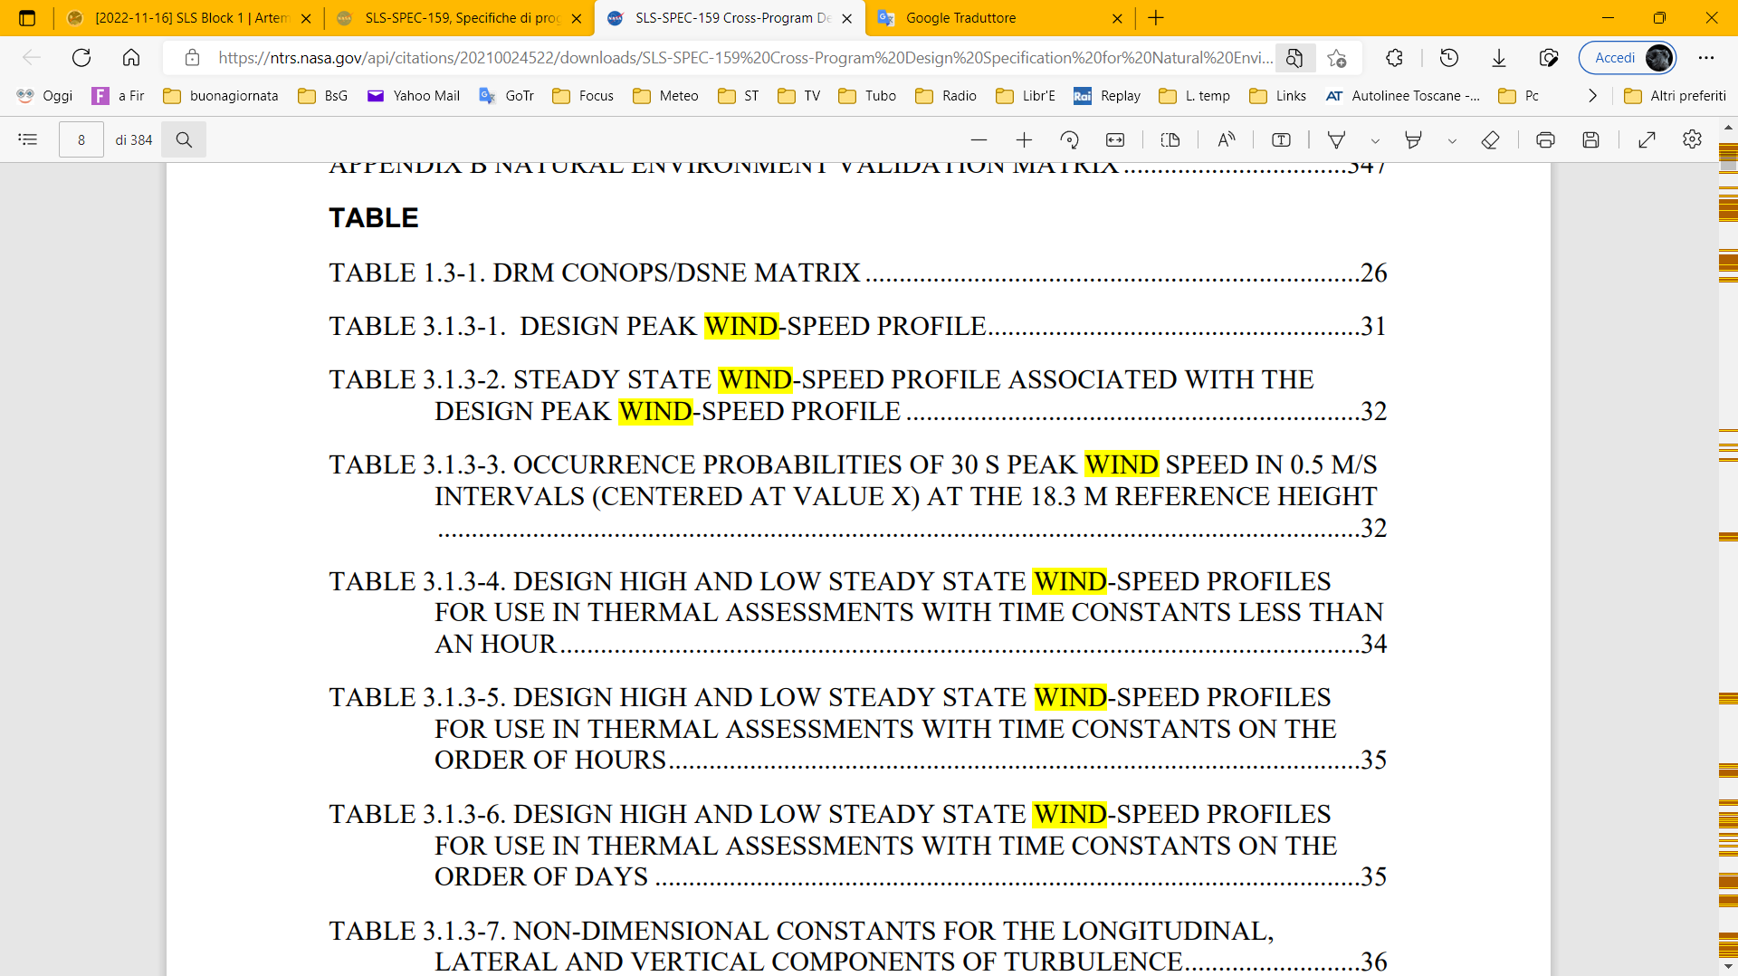
Task: Switch to SLS-SPEC-159 Specifiche tab
Action: click(x=461, y=18)
